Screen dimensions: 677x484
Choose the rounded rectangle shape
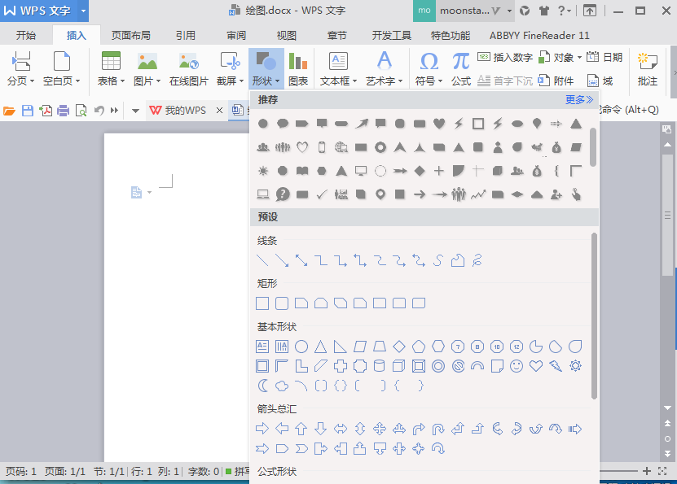(282, 303)
